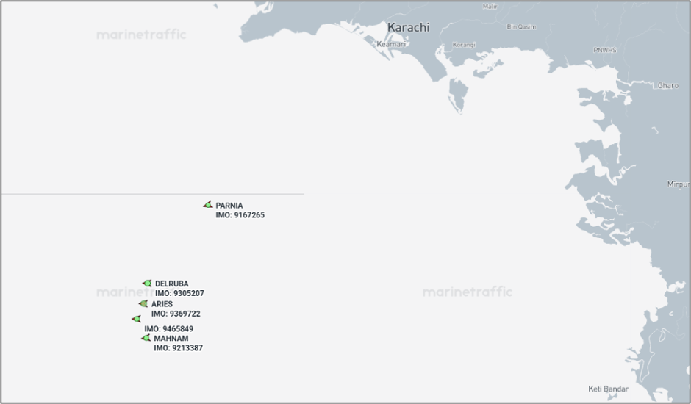Select the Korangi place label
Viewport: 691px width, 404px height.
click(464, 45)
